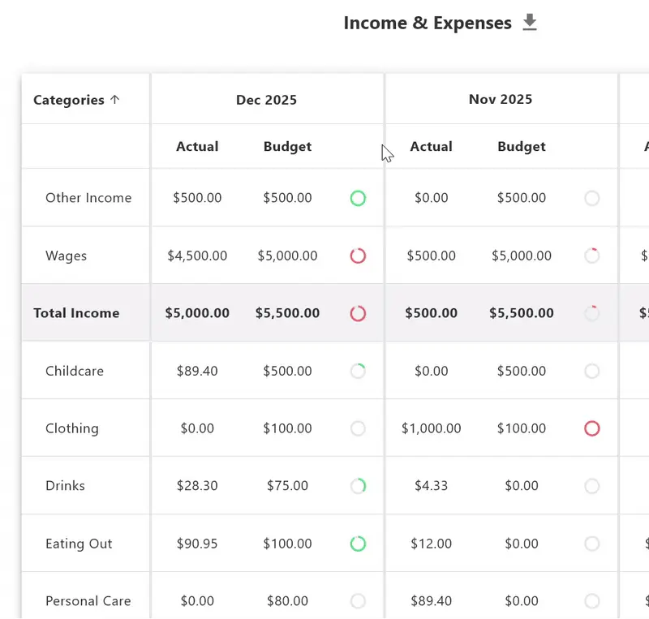The image size is (649, 619).
Task: Click the red progress ring for Wages December
Action: (x=358, y=256)
